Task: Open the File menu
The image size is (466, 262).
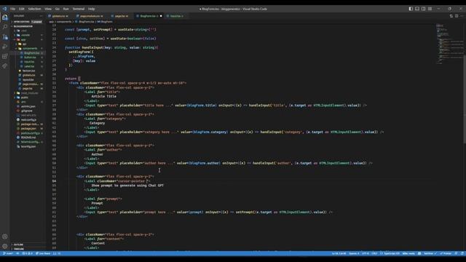Action: pos(13,9)
